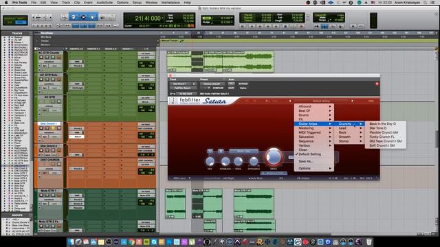Select the Clean preset entry
Screen dimensions: 440x247
tap(314, 150)
